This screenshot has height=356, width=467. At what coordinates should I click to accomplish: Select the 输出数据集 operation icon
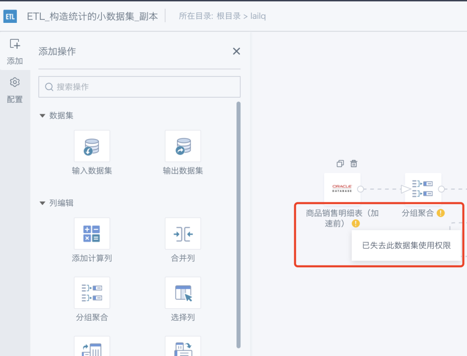(x=183, y=146)
